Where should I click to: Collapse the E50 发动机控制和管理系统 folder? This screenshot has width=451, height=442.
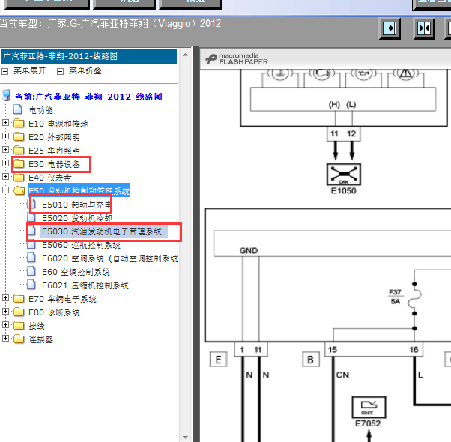point(5,190)
